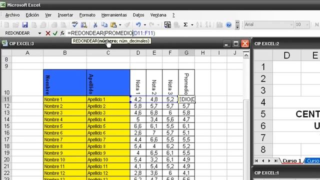
Task: Click the Nombre 12 cell
Action: tap(65, 173)
